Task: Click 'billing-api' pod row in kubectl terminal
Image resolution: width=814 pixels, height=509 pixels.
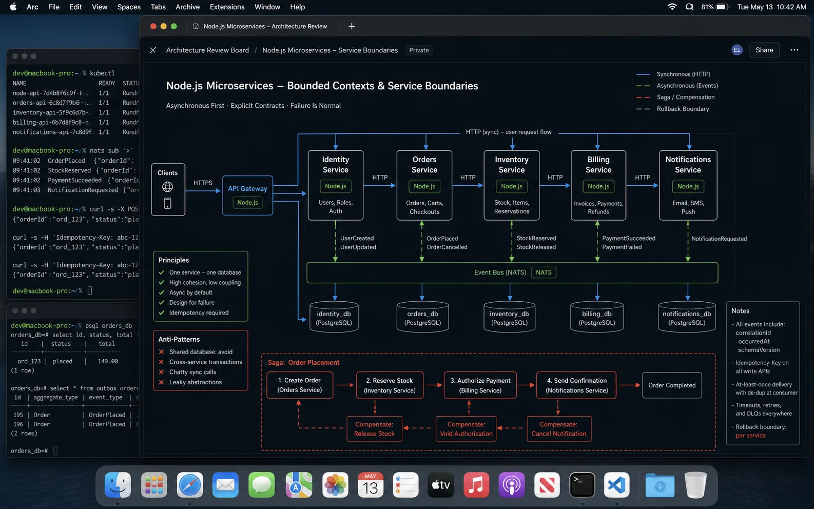Action: [75, 122]
